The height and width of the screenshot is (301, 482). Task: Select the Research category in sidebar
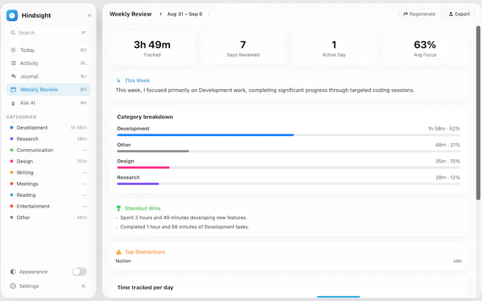click(48, 139)
